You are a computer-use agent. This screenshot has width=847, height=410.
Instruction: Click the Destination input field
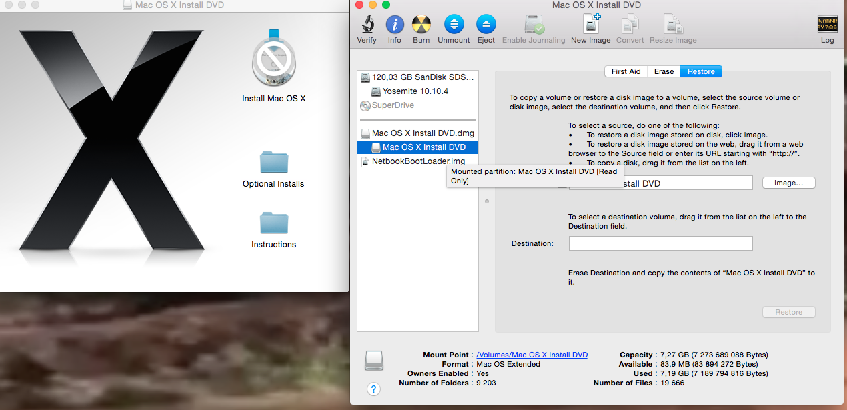tap(660, 243)
